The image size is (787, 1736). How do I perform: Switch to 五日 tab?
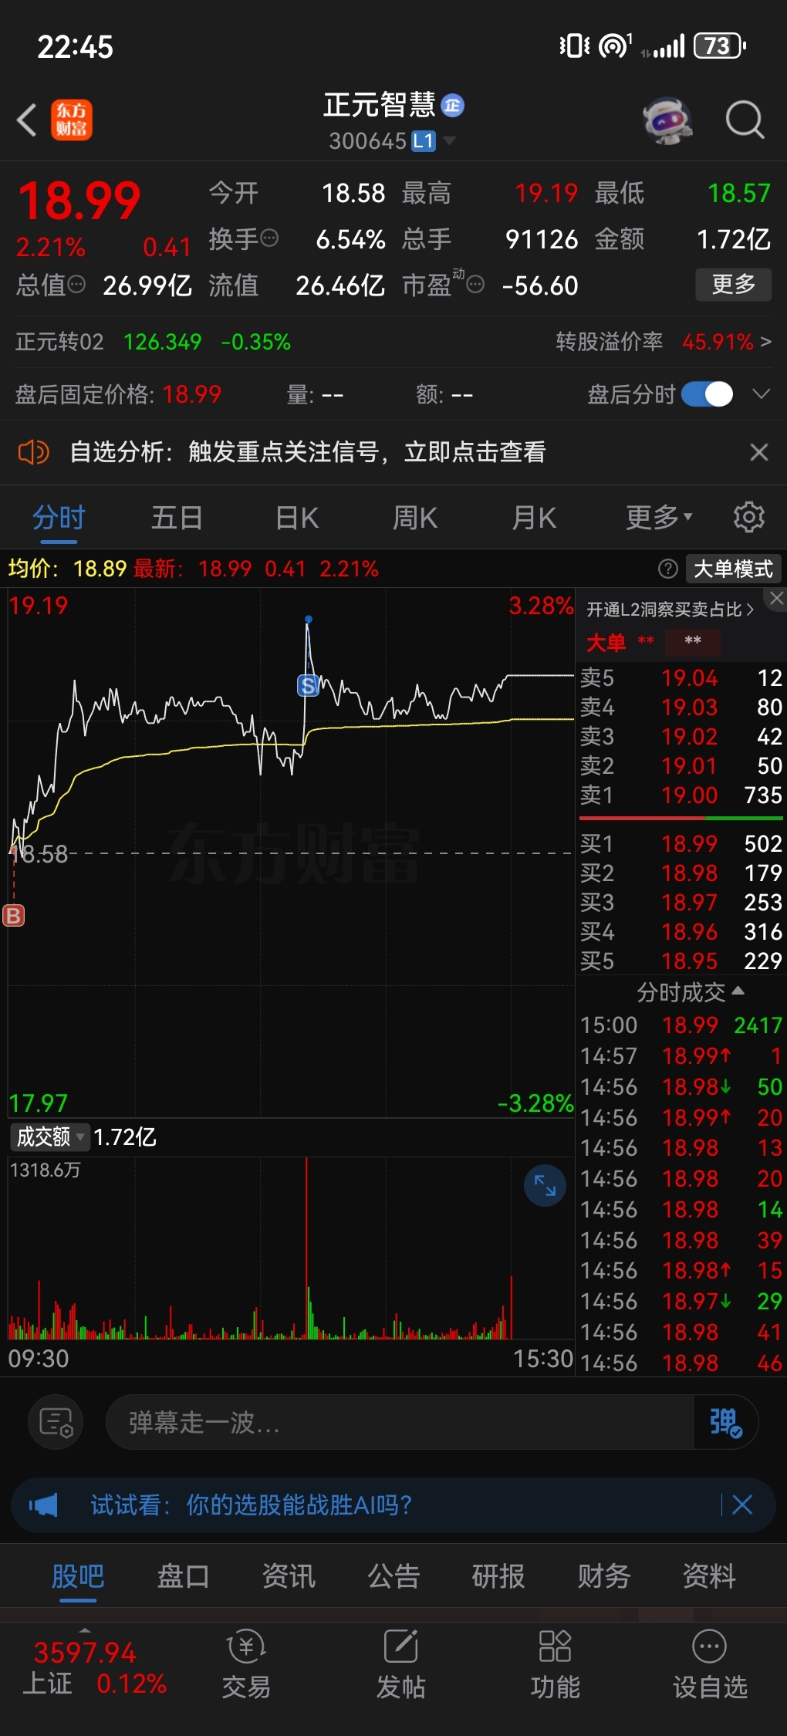177,517
